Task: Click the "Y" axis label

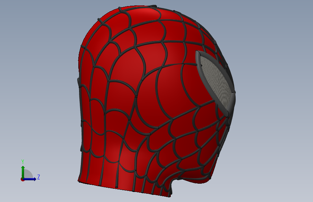Action: [23, 162]
